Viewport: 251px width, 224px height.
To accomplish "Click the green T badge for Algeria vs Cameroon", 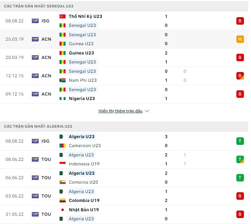I will pos(240,141).
